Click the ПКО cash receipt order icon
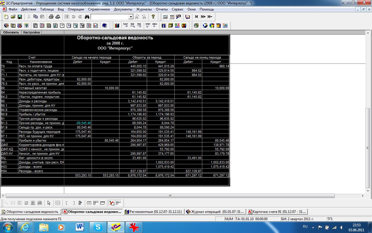 tap(132, 25)
